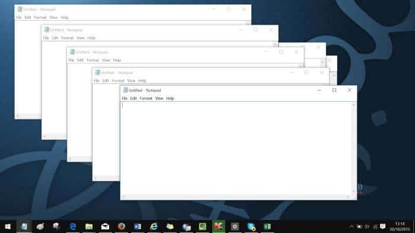Open the Action Center notification icon
The image size is (415, 233).
(383, 226)
